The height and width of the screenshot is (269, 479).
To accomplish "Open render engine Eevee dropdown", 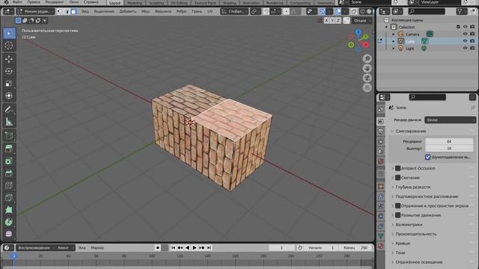I will click(x=450, y=120).
